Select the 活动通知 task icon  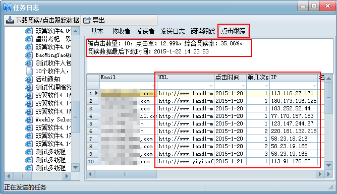[x=29, y=79]
